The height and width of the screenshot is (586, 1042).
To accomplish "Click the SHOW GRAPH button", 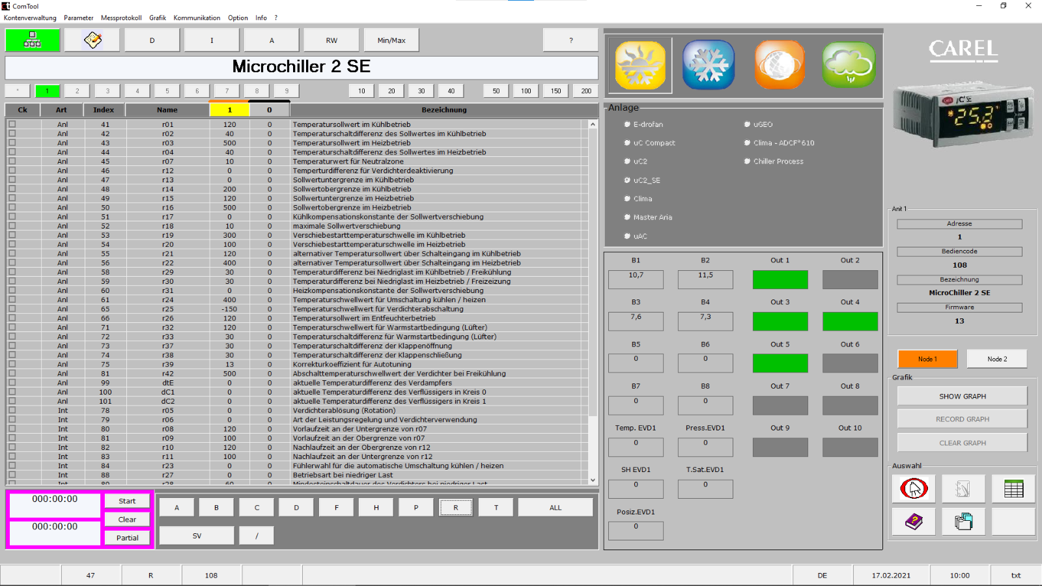I will pos(963,396).
